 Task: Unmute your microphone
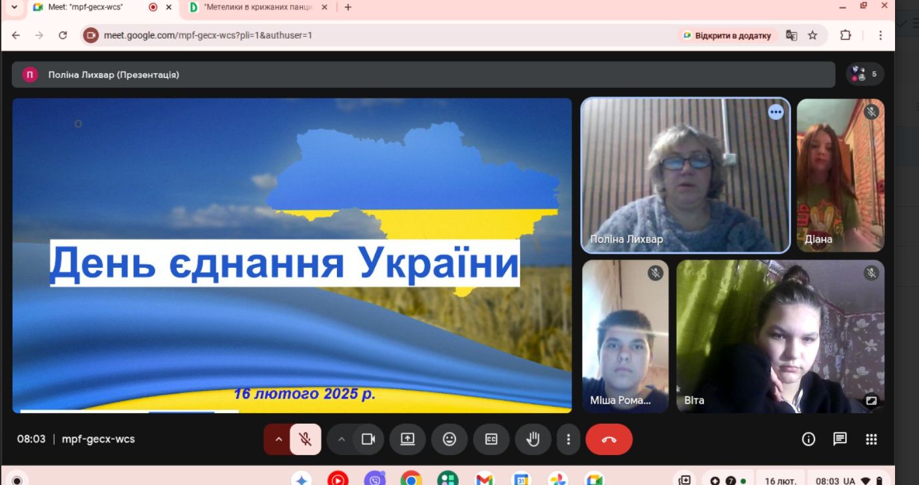pos(306,439)
